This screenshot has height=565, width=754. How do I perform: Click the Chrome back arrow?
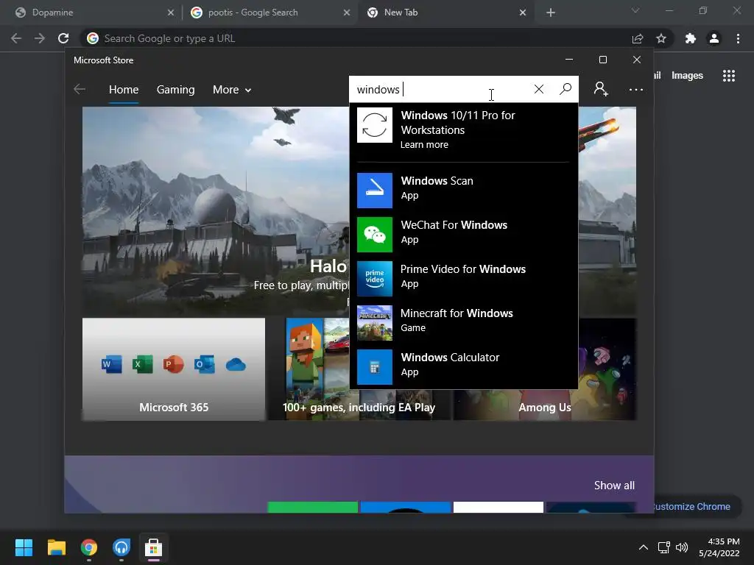tap(16, 38)
